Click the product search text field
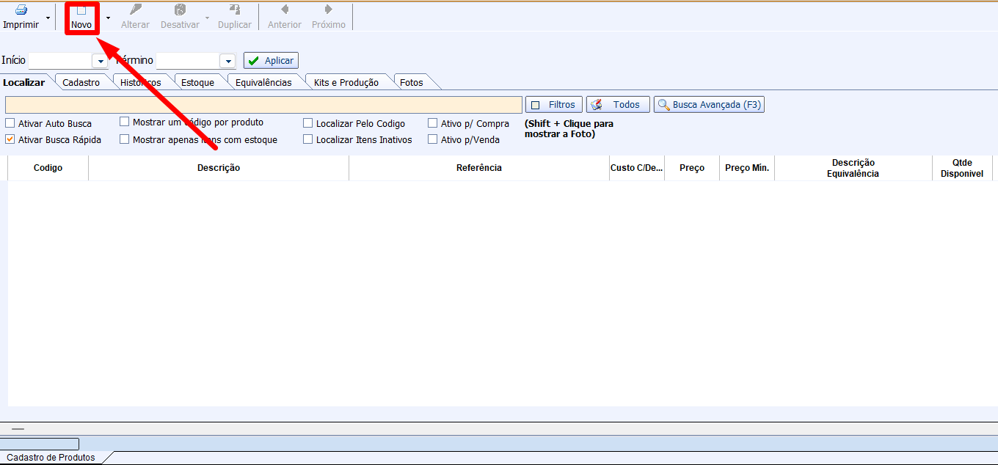The height and width of the screenshot is (465, 998). (x=263, y=105)
